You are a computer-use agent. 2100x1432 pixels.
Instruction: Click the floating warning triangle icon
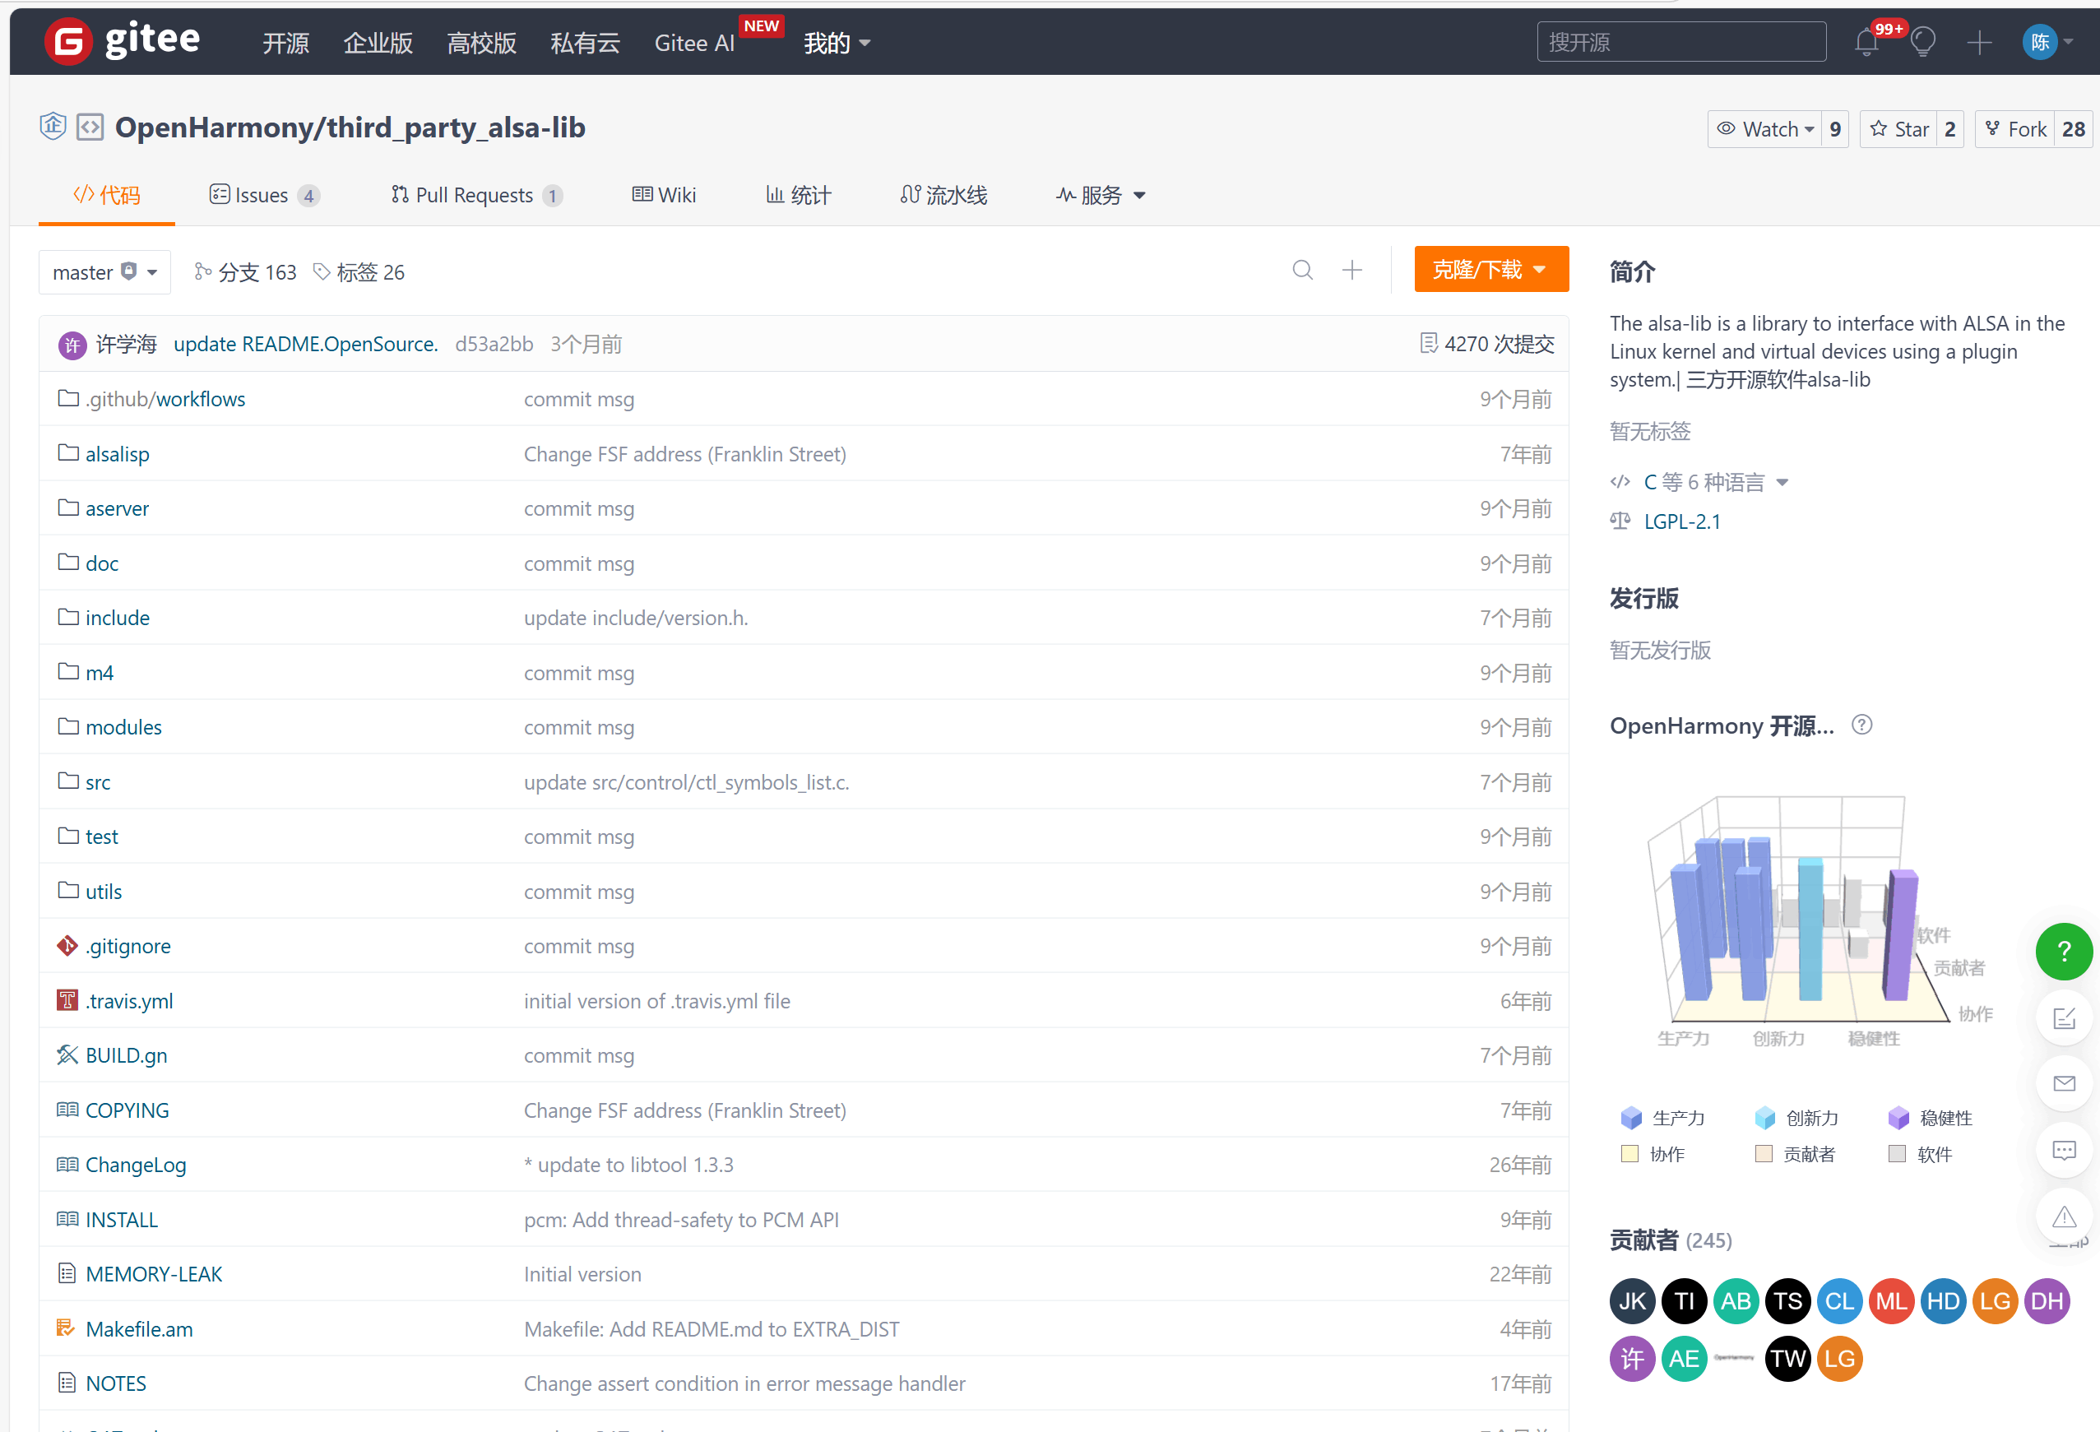(x=2064, y=1217)
